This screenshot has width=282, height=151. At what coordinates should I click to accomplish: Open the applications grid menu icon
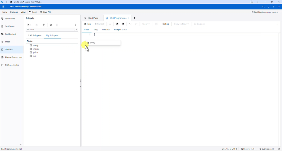[3, 6]
